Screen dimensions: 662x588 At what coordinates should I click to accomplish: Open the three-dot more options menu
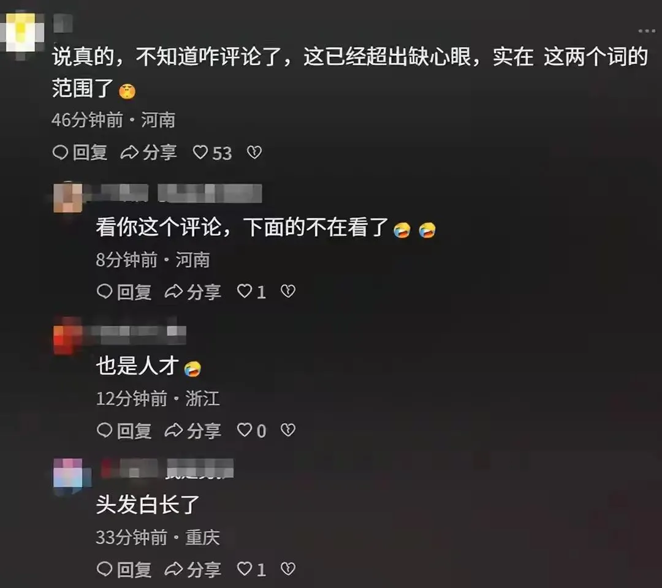tap(647, 31)
